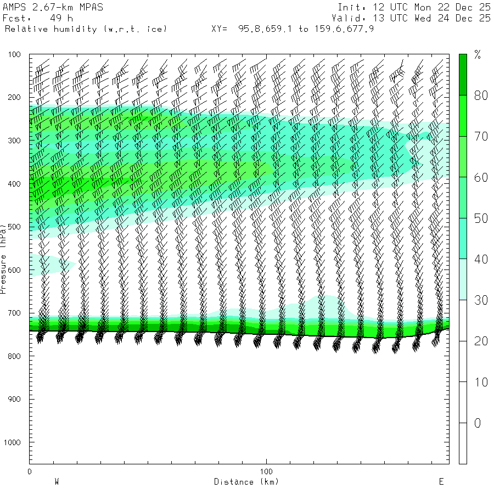
Task: Click the turquoise 40-50 colorbar swatch
Action: click(463, 239)
